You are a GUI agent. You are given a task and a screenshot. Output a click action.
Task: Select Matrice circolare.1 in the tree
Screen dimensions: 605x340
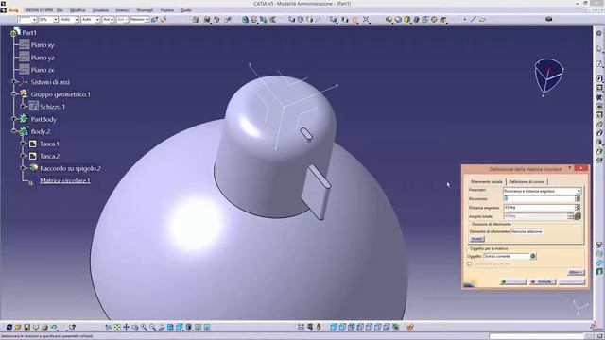coord(65,180)
